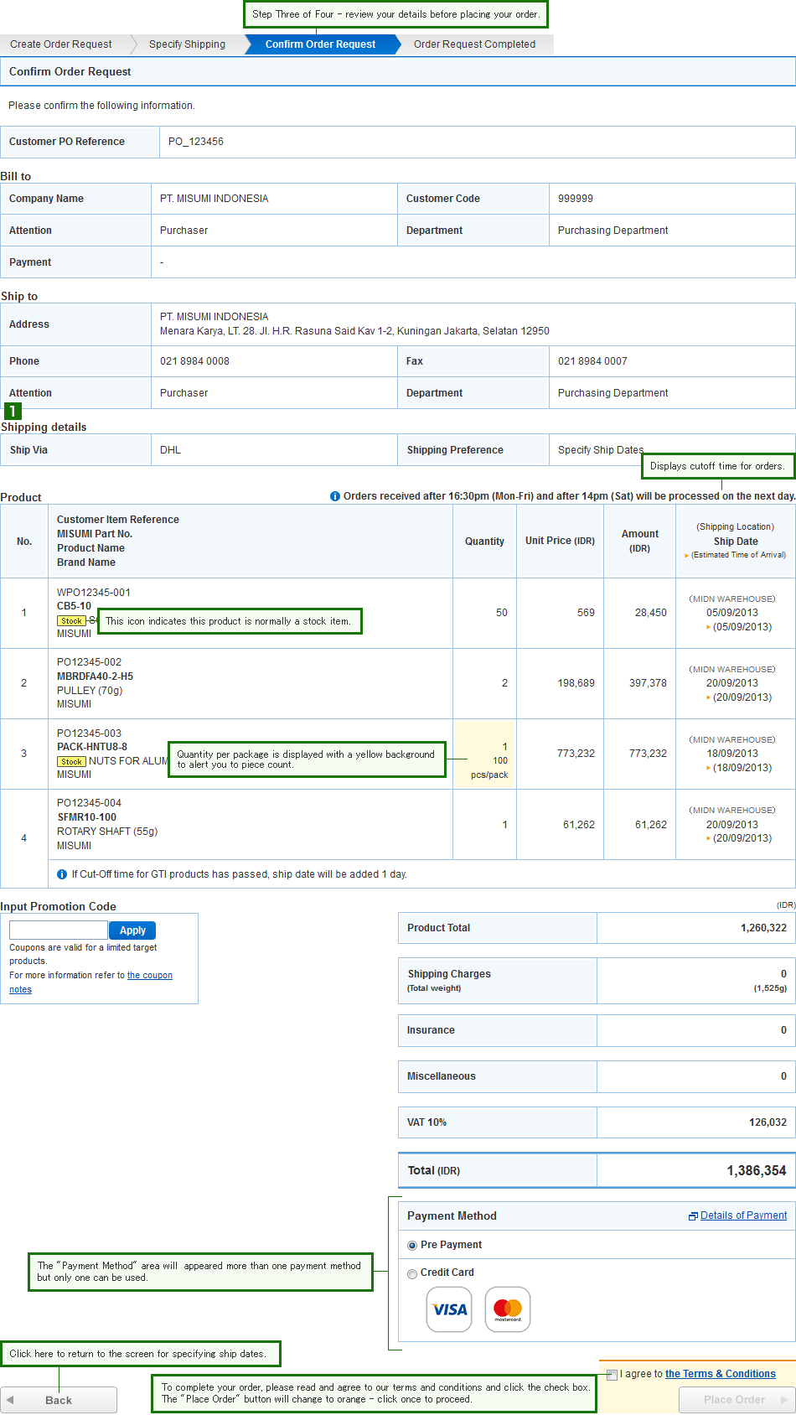Open the Order Request Completed step
This screenshot has height=1415, width=796.
pyautogui.click(x=474, y=44)
